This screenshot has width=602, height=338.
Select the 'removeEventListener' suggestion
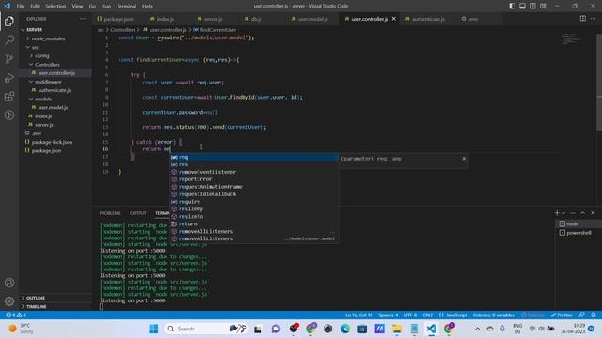pyautogui.click(x=254, y=172)
